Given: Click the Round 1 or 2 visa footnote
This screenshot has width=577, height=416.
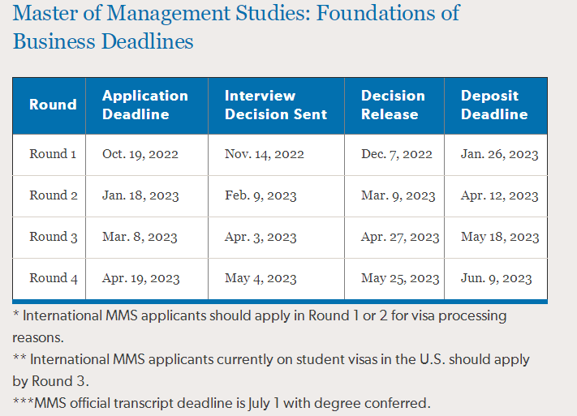Looking at the screenshot, I should 259,324.
